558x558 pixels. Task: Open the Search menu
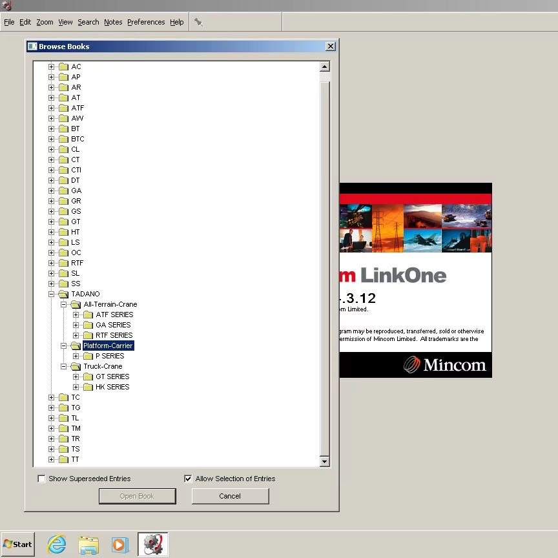[x=88, y=22]
